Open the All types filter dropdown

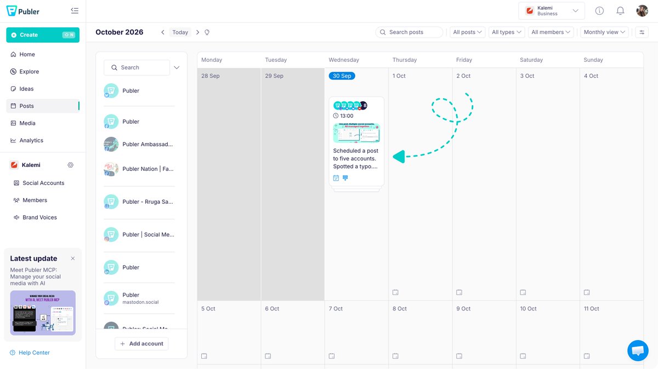point(507,32)
